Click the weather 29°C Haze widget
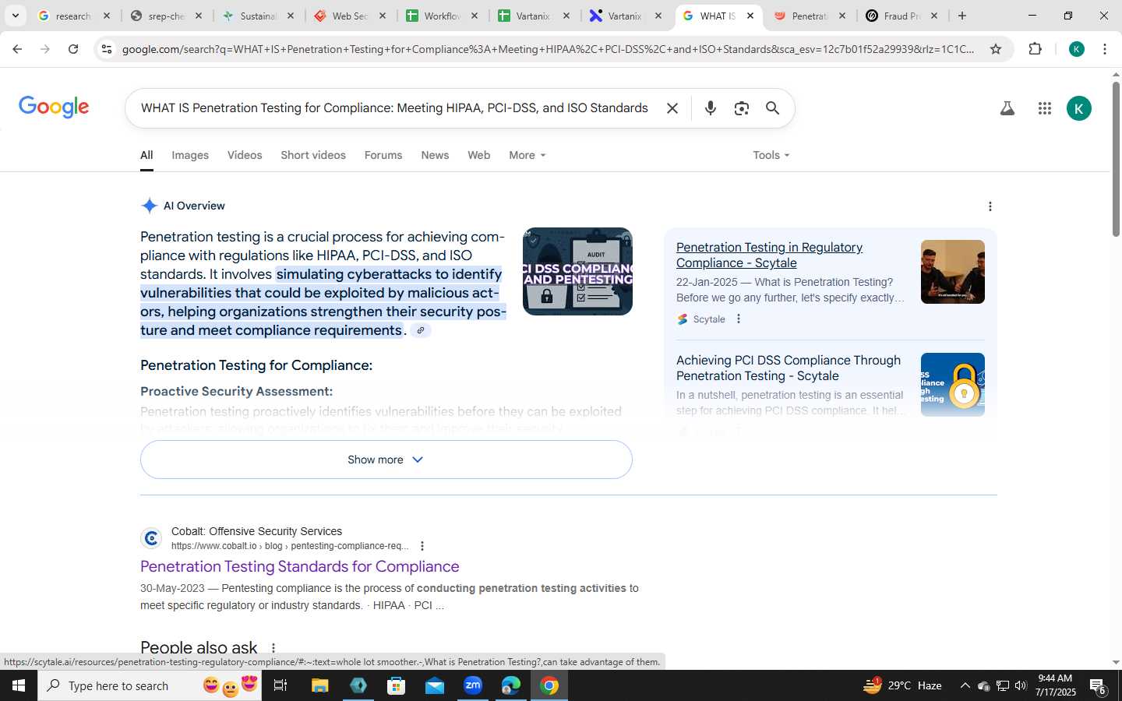This screenshot has height=701, width=1122. click(902, 685)
